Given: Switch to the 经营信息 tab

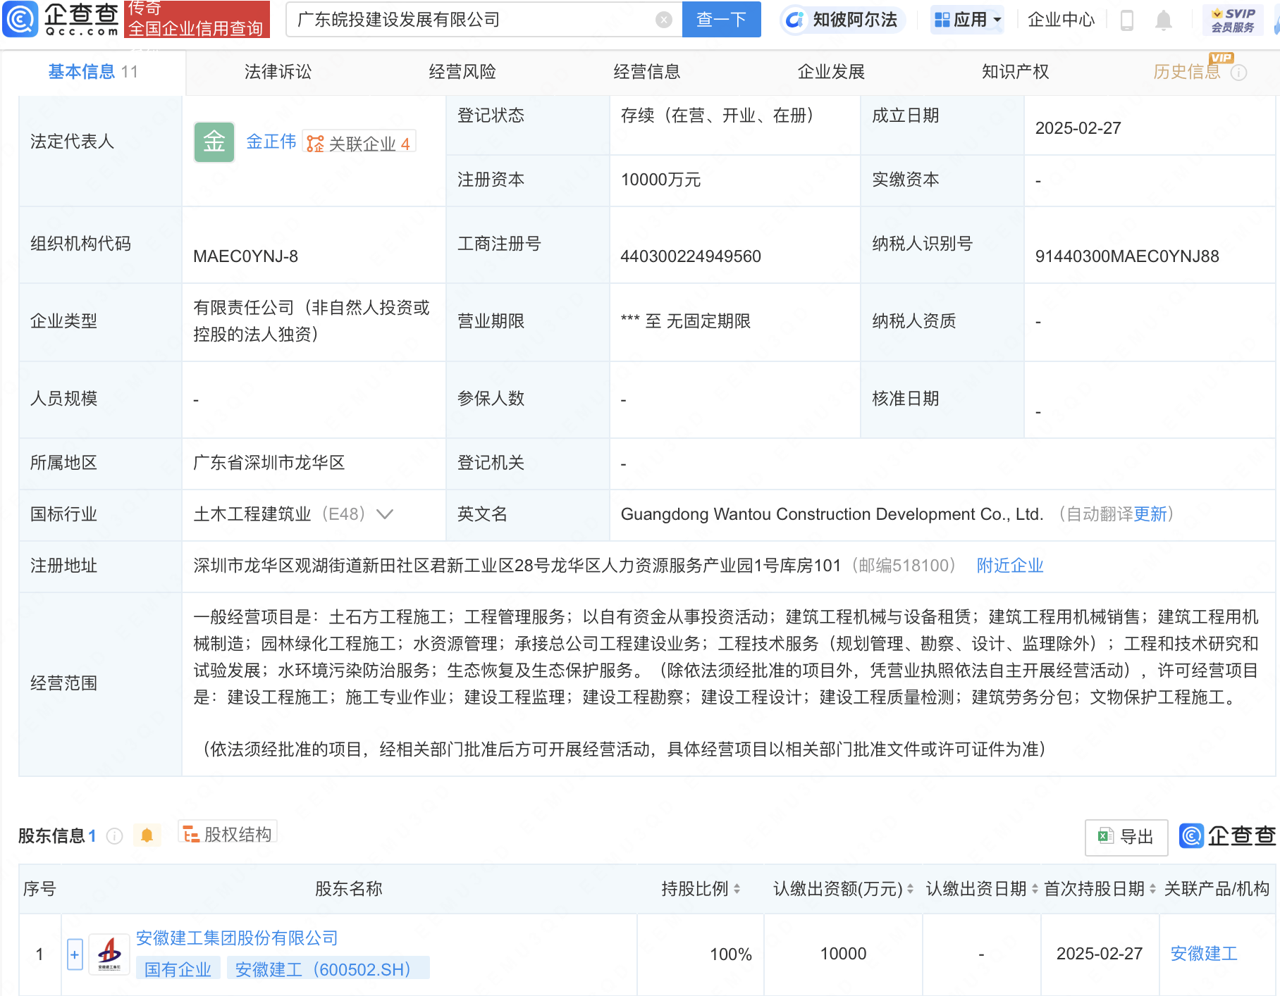Looking at the screenshot, I should 647,72.
